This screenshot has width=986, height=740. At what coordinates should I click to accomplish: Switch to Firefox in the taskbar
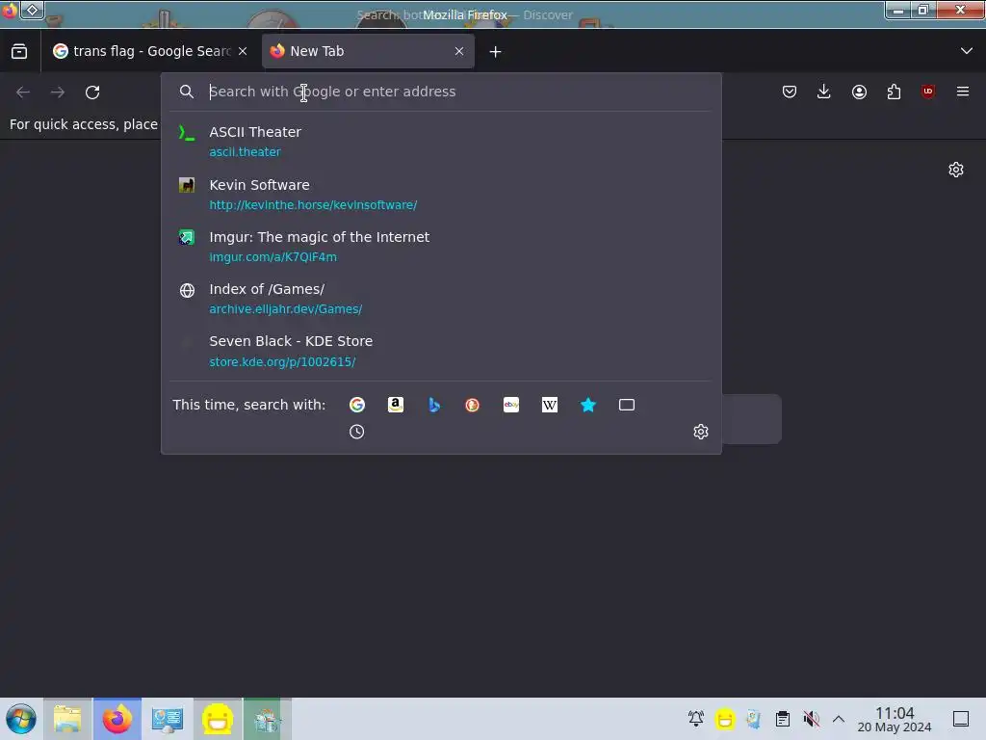[x=117, y=719]
